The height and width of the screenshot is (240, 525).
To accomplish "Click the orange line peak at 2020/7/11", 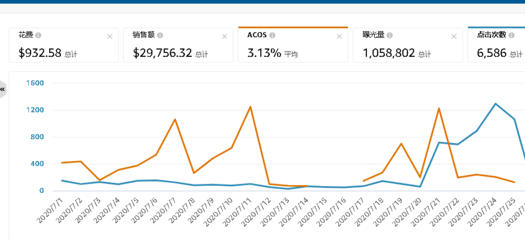I will pos(250,107).
